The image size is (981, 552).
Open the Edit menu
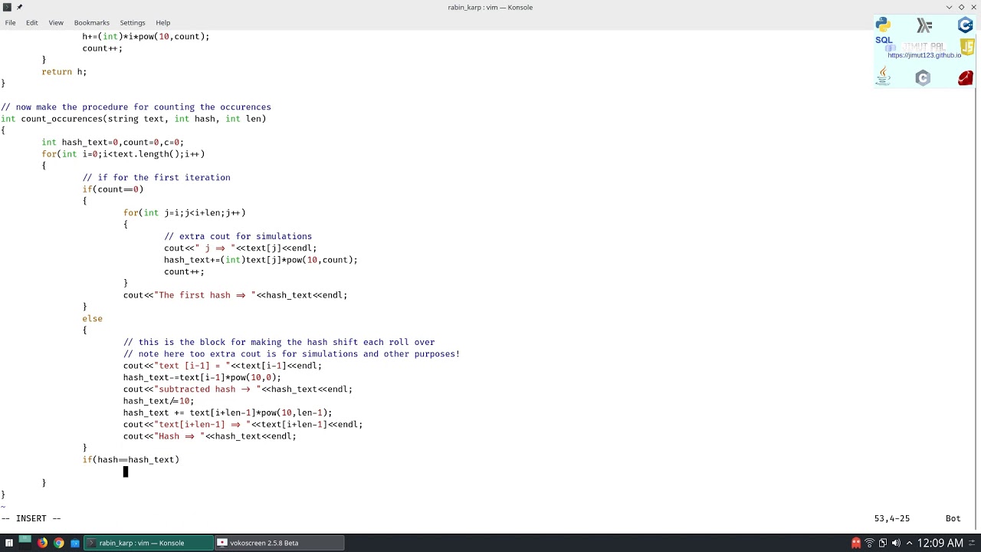pyautogui.click(x=32, y=23)
